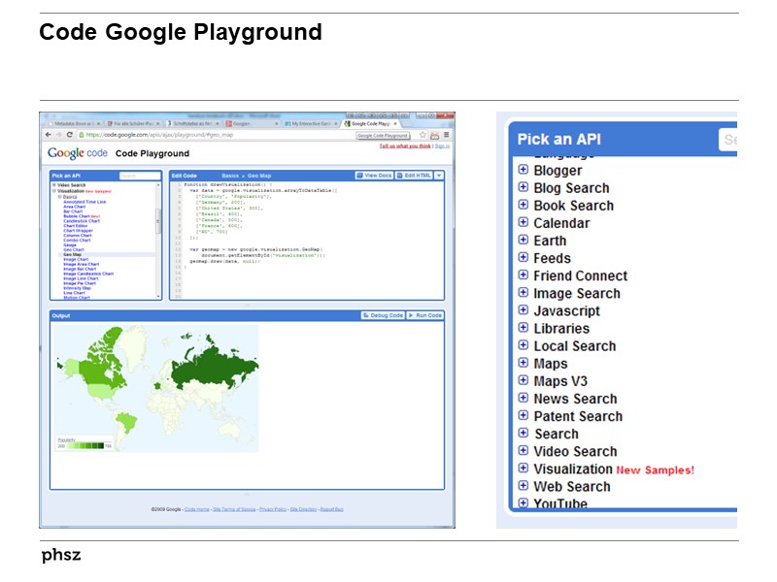
Task: Expand the Earth API entry
Action: click(x=524, y=241)
